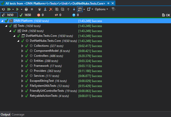Expand the FileSystemUtilsTests class node
The width and height of the screenshot is (171, 117).
[22, 86]
